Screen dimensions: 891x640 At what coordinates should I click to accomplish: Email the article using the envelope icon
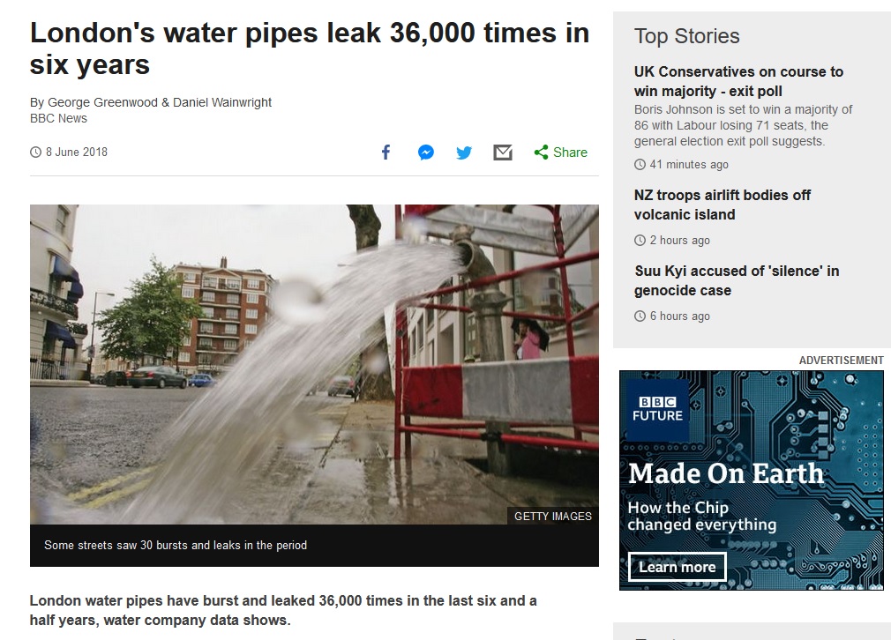tap(503, 153)
